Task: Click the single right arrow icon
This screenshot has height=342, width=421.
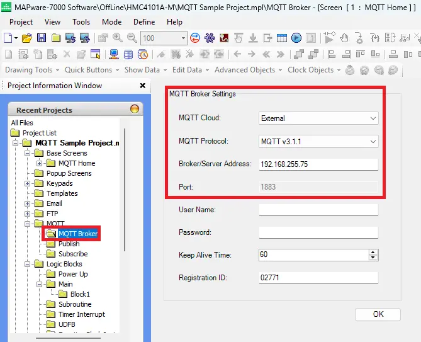Action: click(x=252, y=54)
